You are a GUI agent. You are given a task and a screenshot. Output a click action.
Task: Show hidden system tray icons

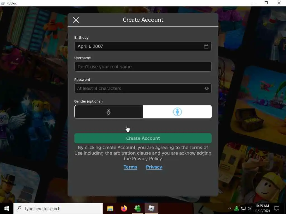pos(230,208)
